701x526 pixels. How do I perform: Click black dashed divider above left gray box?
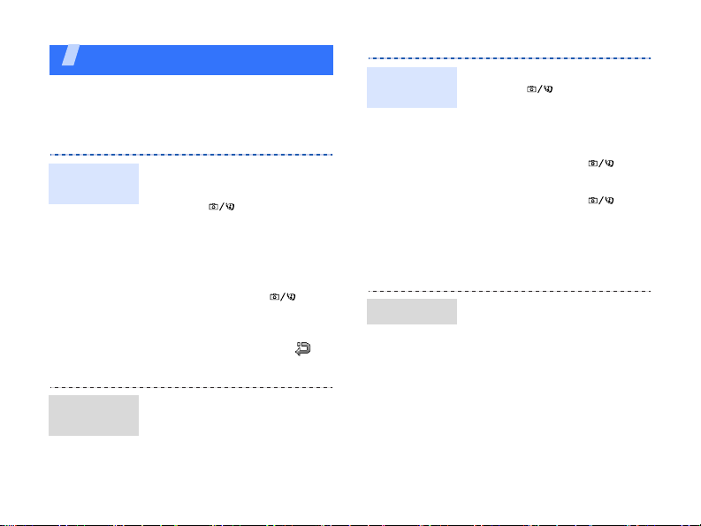[191, 387]
